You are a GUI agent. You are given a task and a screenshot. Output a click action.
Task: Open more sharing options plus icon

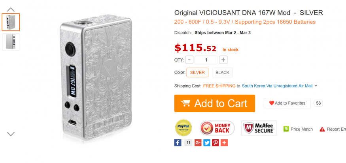[x=224, y=142]
